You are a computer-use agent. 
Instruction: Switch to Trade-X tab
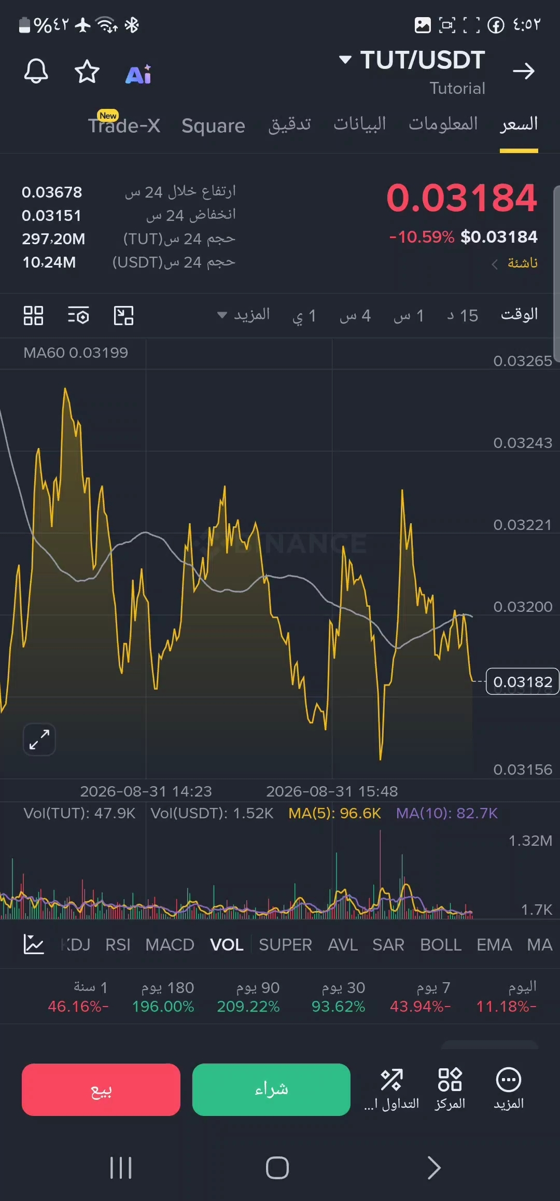coord(124,125)
